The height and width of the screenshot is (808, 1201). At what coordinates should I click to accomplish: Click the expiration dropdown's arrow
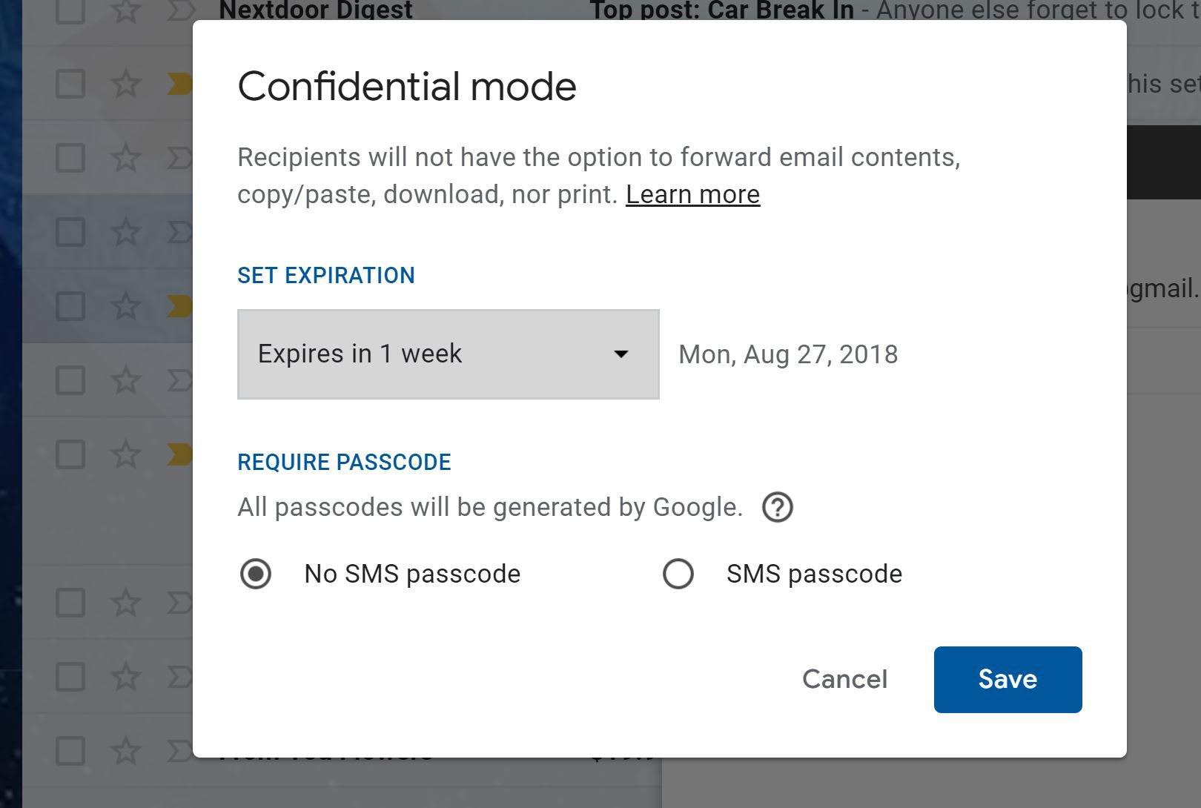click(x=621, y=354)
